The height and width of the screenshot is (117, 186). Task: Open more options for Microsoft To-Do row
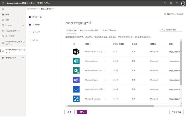coord(106,89)
